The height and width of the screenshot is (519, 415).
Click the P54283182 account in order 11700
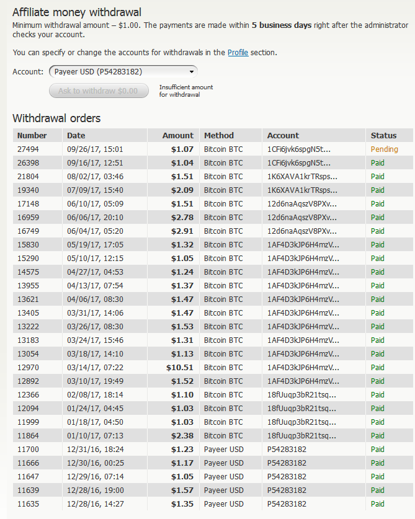(287, 450)
